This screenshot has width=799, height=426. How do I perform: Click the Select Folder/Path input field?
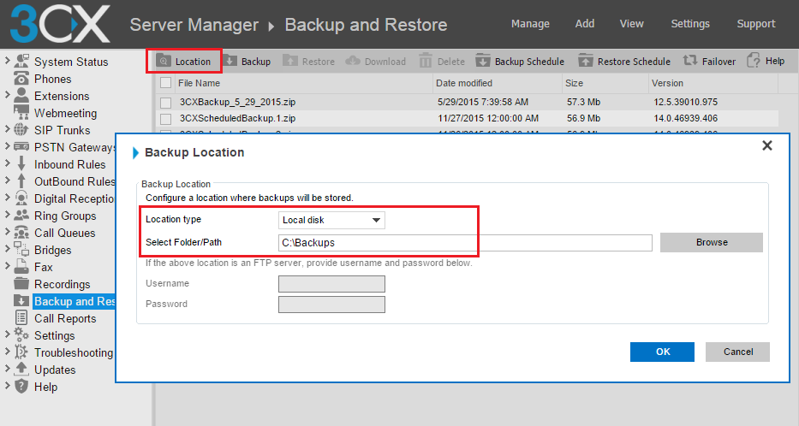pyautogui.click(x=465, y=243)
